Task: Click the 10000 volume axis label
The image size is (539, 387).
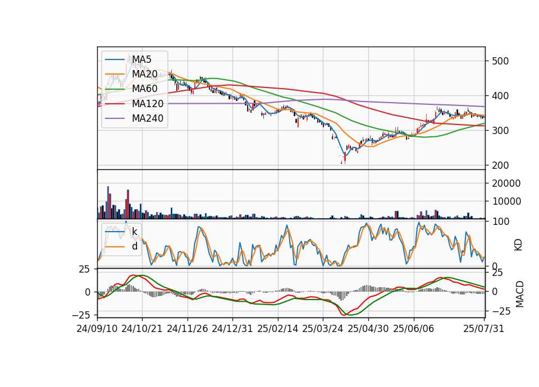Action: click(506, 201)
